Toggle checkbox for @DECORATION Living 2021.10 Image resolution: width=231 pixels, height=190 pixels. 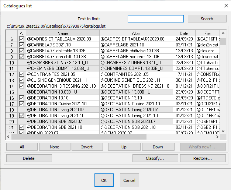(x=21, y=116)
